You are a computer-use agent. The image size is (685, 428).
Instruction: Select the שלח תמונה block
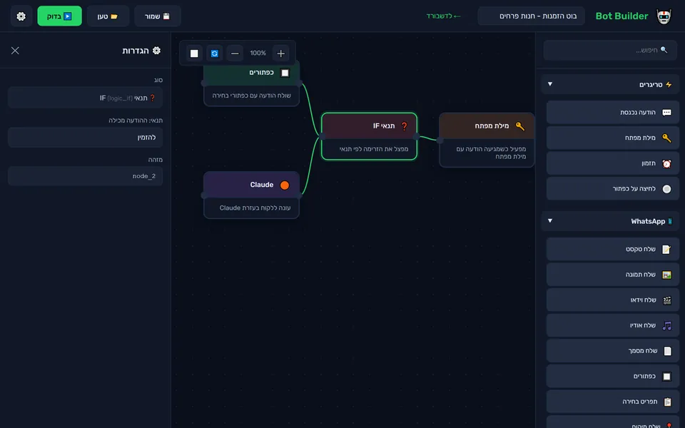click(x=612, y=274)
